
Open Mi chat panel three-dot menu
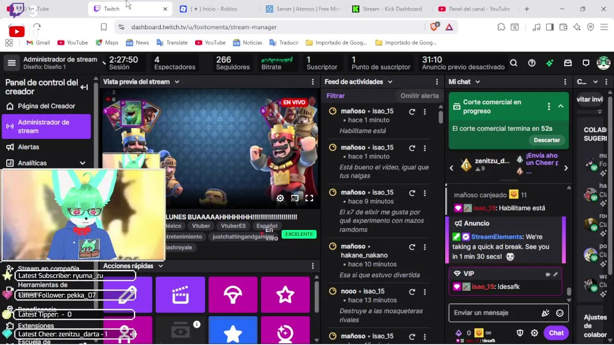point(565,82)
